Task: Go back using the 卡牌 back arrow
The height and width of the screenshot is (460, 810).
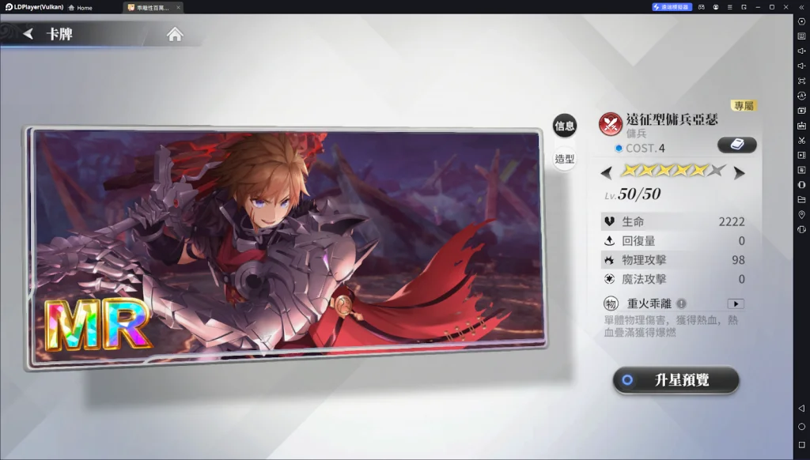Action: pyautogui.click(x=28, y=34)
